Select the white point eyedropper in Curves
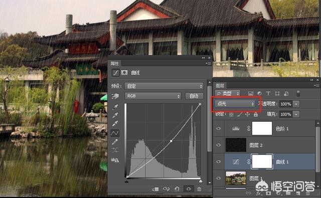This screenshot has height=198, width=321. point(115,123)
